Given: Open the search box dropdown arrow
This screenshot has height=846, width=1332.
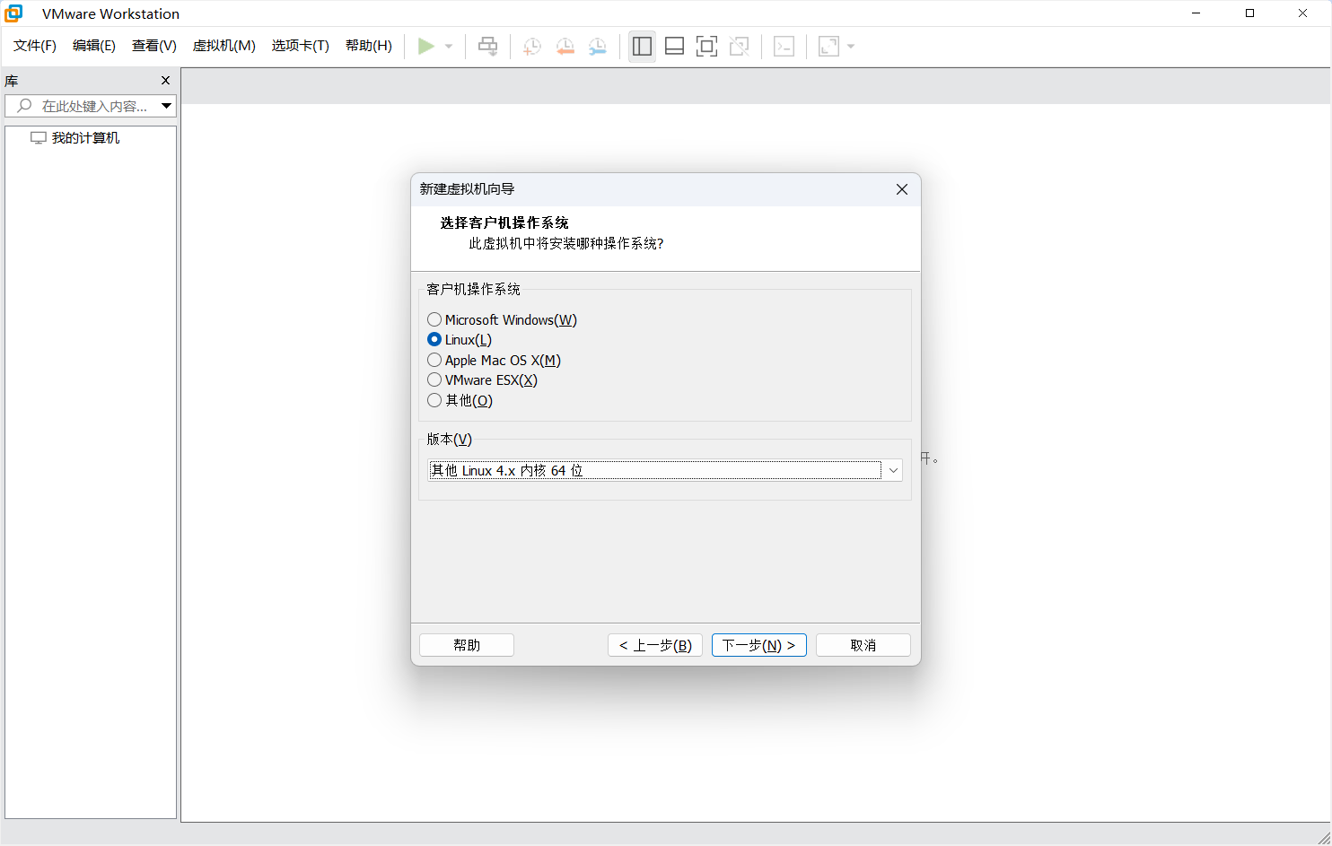Looking at the screenshot, I should pos(166,105).
